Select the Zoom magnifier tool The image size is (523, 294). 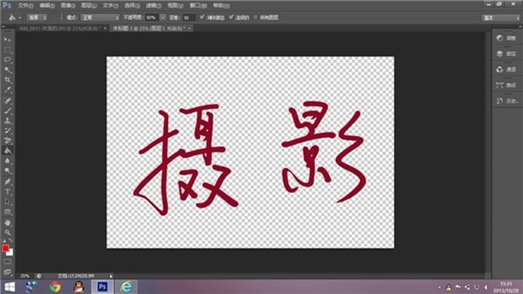8,232
